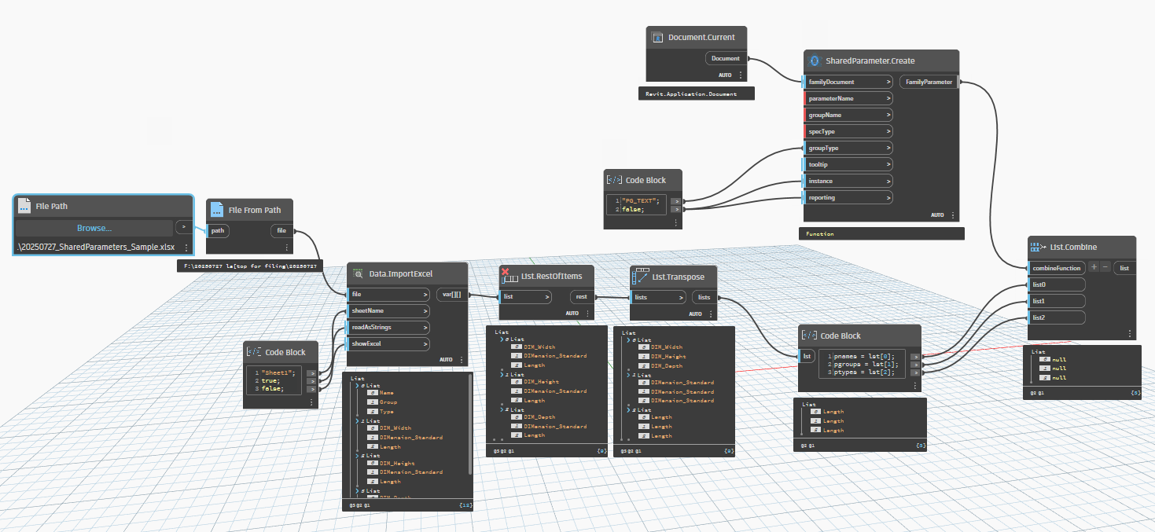Collapse the 2 List in RestOfItems preview
Image resolution: width=1155 pixels, height=532 pixels.
502,409
